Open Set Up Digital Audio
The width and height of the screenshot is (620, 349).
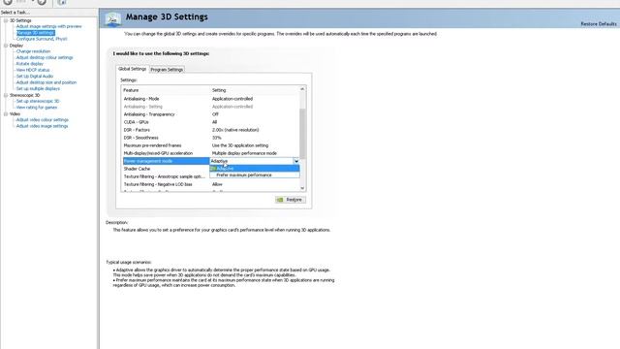point(35,76)
